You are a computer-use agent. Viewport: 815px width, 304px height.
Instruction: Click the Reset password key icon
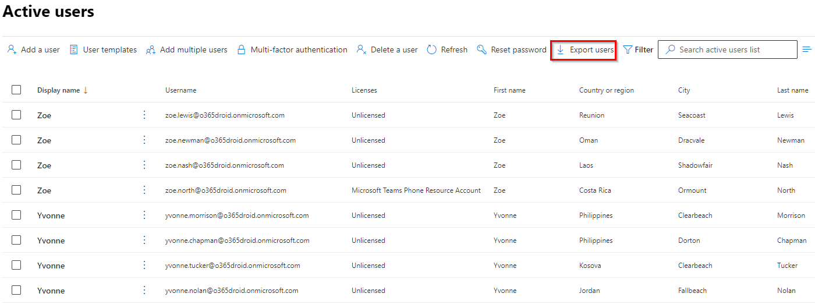click(x=481, y=50)
